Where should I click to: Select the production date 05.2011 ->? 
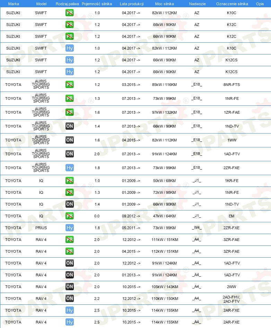[x=131, y=228]
